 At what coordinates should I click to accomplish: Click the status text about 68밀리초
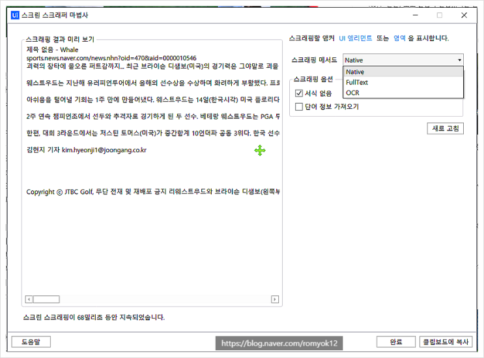click(94, 317)
